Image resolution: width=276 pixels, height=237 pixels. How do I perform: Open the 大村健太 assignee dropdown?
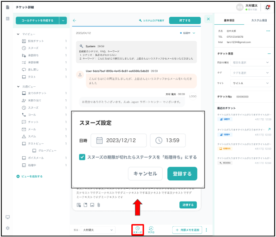[x=98, y=230]
